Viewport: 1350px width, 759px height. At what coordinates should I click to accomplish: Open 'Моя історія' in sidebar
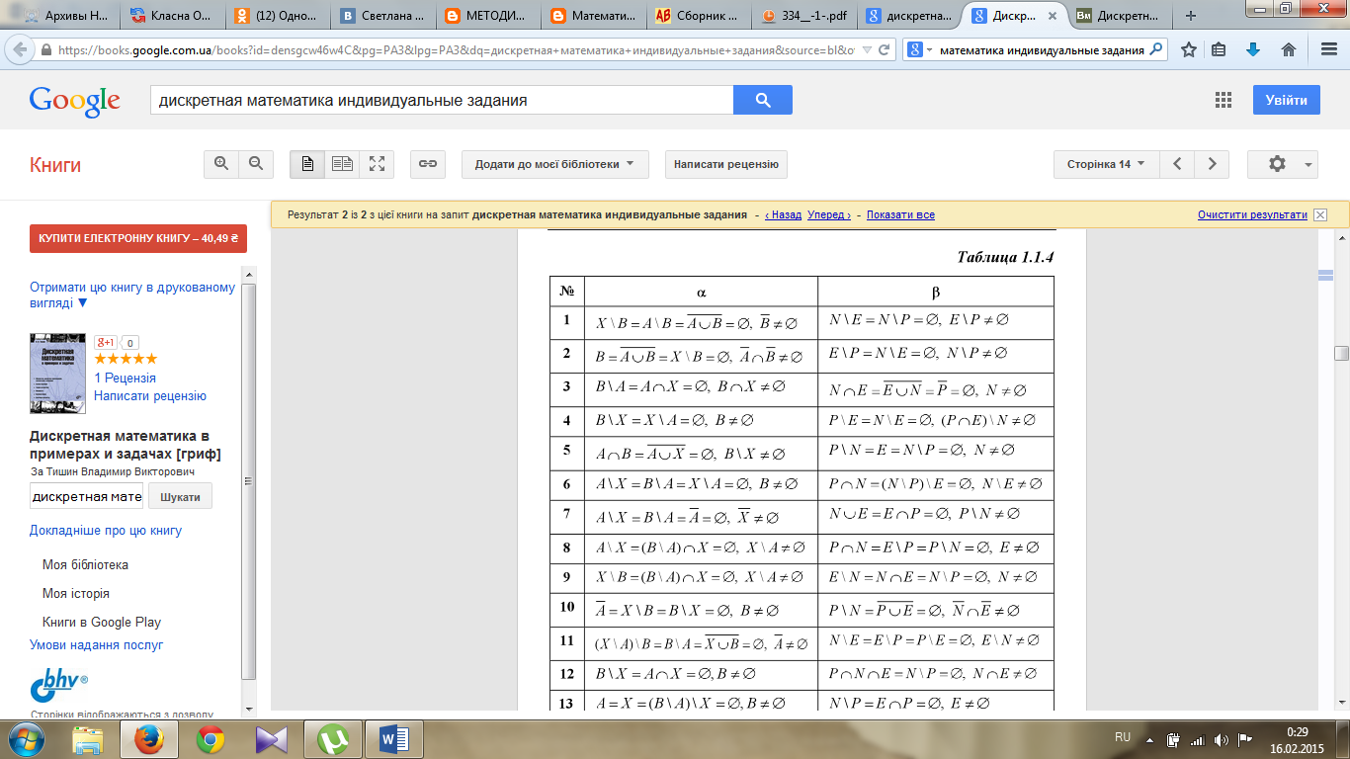pos(76,594)
